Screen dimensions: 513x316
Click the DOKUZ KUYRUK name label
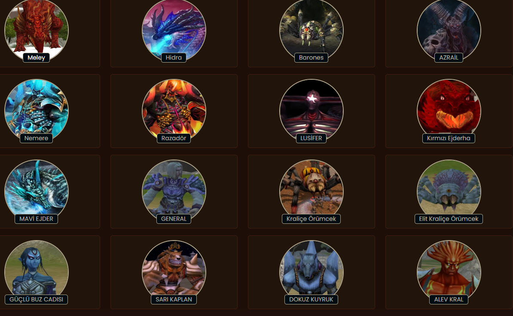[311, 299]
